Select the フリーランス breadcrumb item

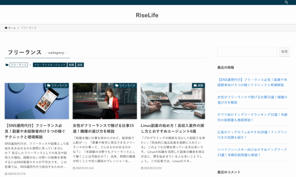28,28
